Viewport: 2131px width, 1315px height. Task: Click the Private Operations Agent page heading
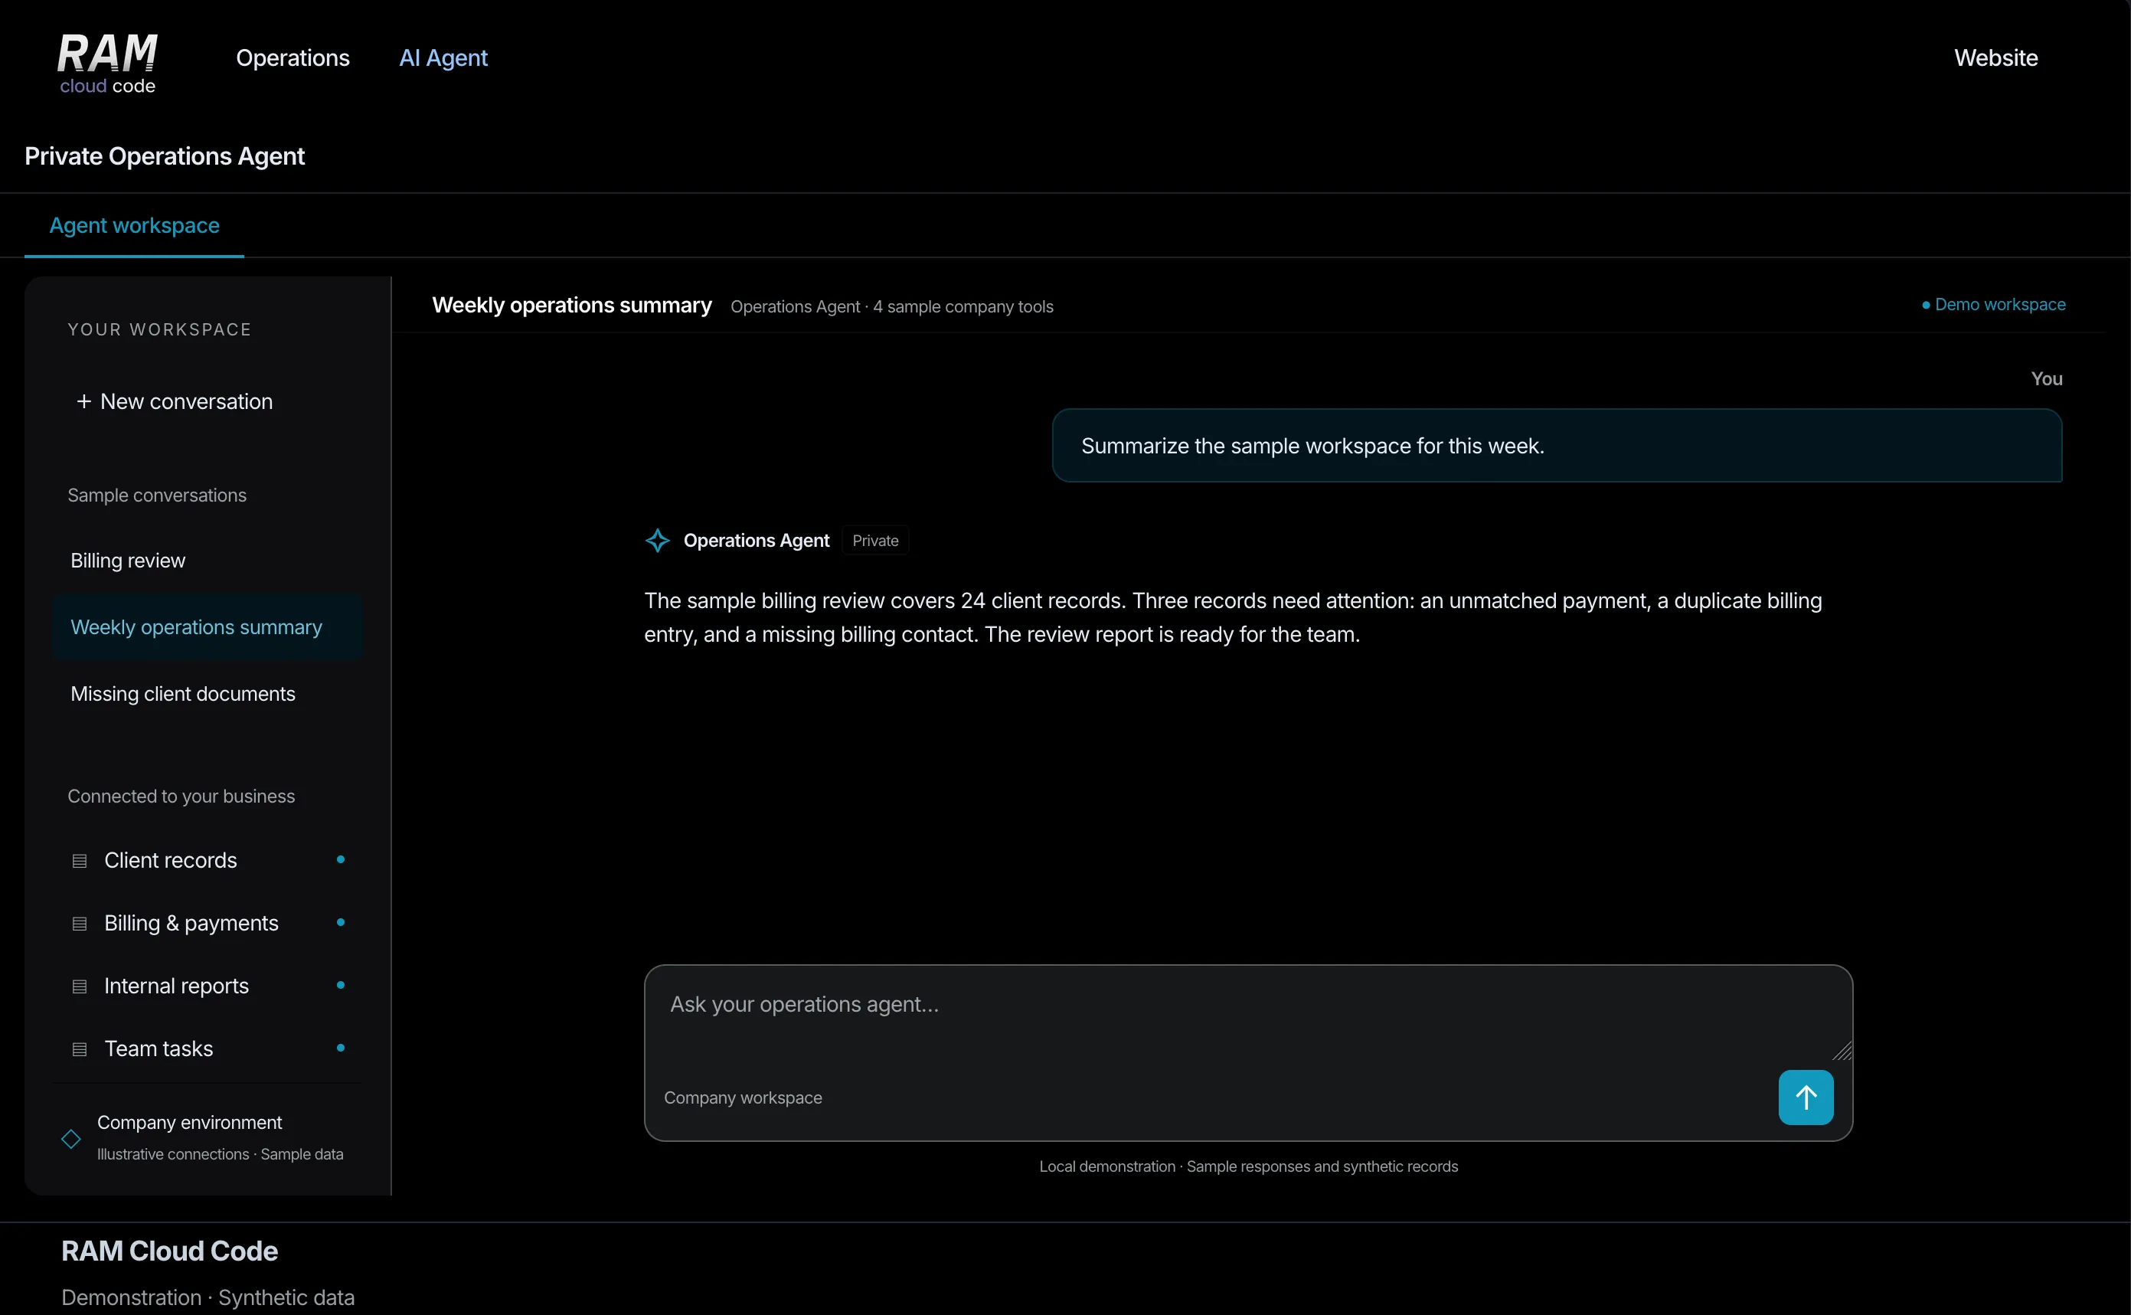click(165, 155)
